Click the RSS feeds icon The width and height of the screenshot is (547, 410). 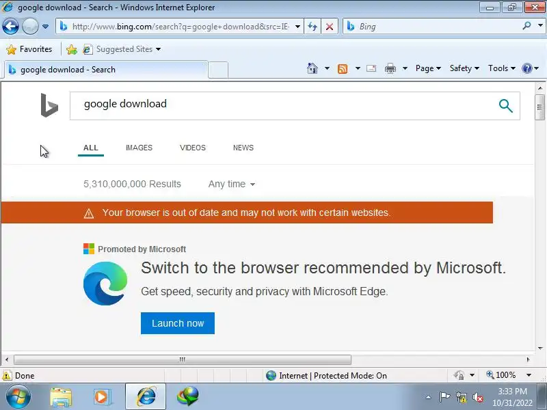pyautogui.click(x=343, y=69)
